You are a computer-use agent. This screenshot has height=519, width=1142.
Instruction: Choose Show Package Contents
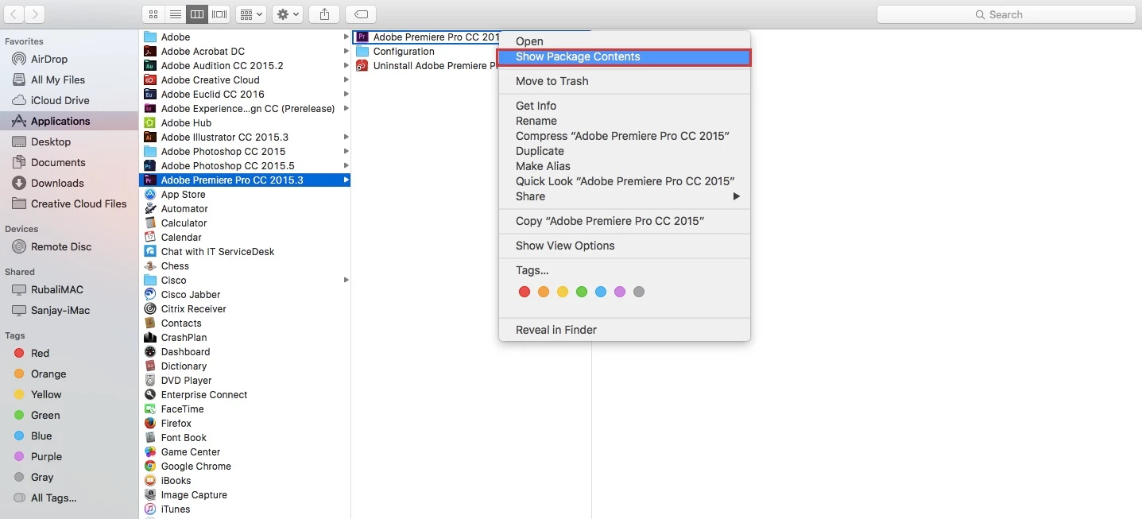tap(624, 56)
